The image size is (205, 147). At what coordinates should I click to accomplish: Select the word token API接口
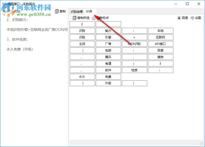click(x=160, y=44)
